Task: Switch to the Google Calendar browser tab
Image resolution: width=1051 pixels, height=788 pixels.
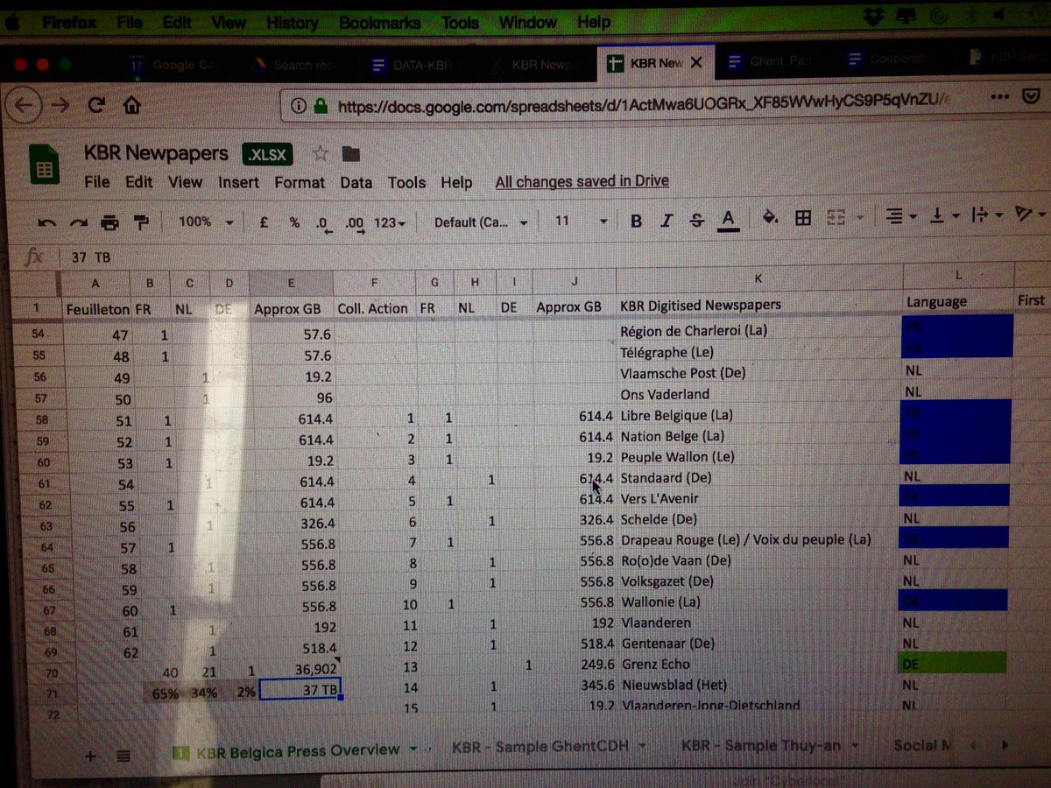Action: [173, 65]
